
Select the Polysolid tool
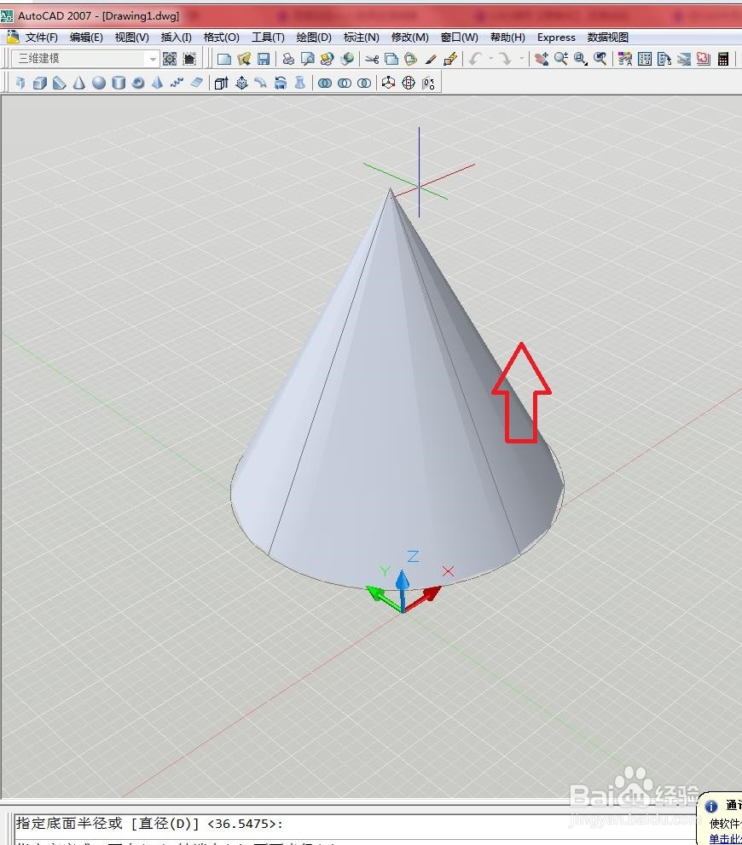[20, 83]
